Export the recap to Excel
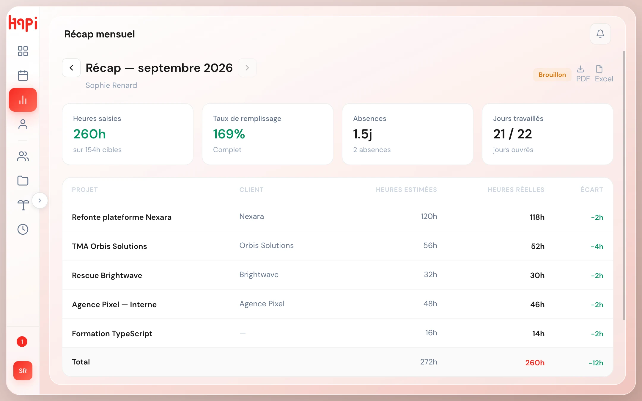 [x=604, y=74]
